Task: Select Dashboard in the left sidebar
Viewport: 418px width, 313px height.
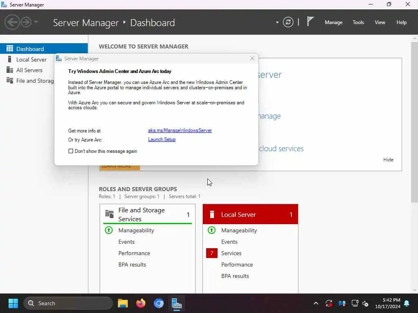Action: [x=44, y=49]
